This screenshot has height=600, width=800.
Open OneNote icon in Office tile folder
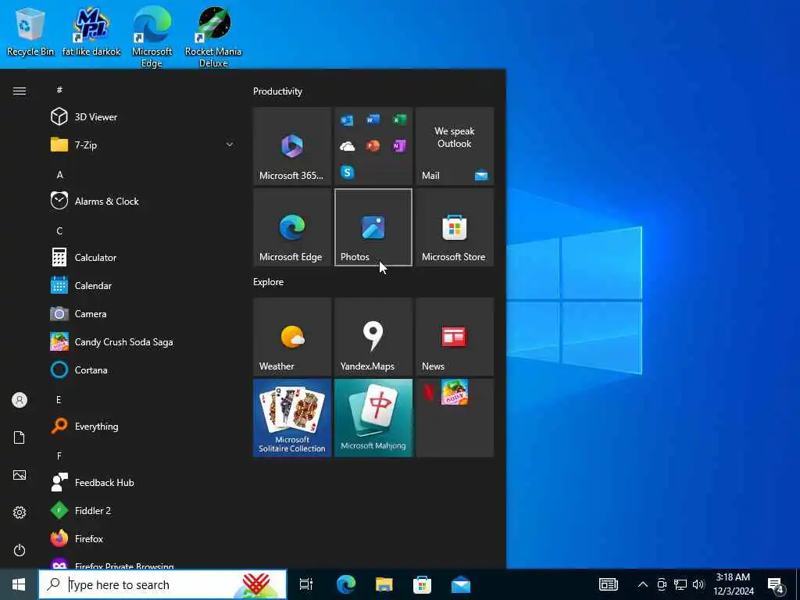pyautogui.click(x=399, y=146)
